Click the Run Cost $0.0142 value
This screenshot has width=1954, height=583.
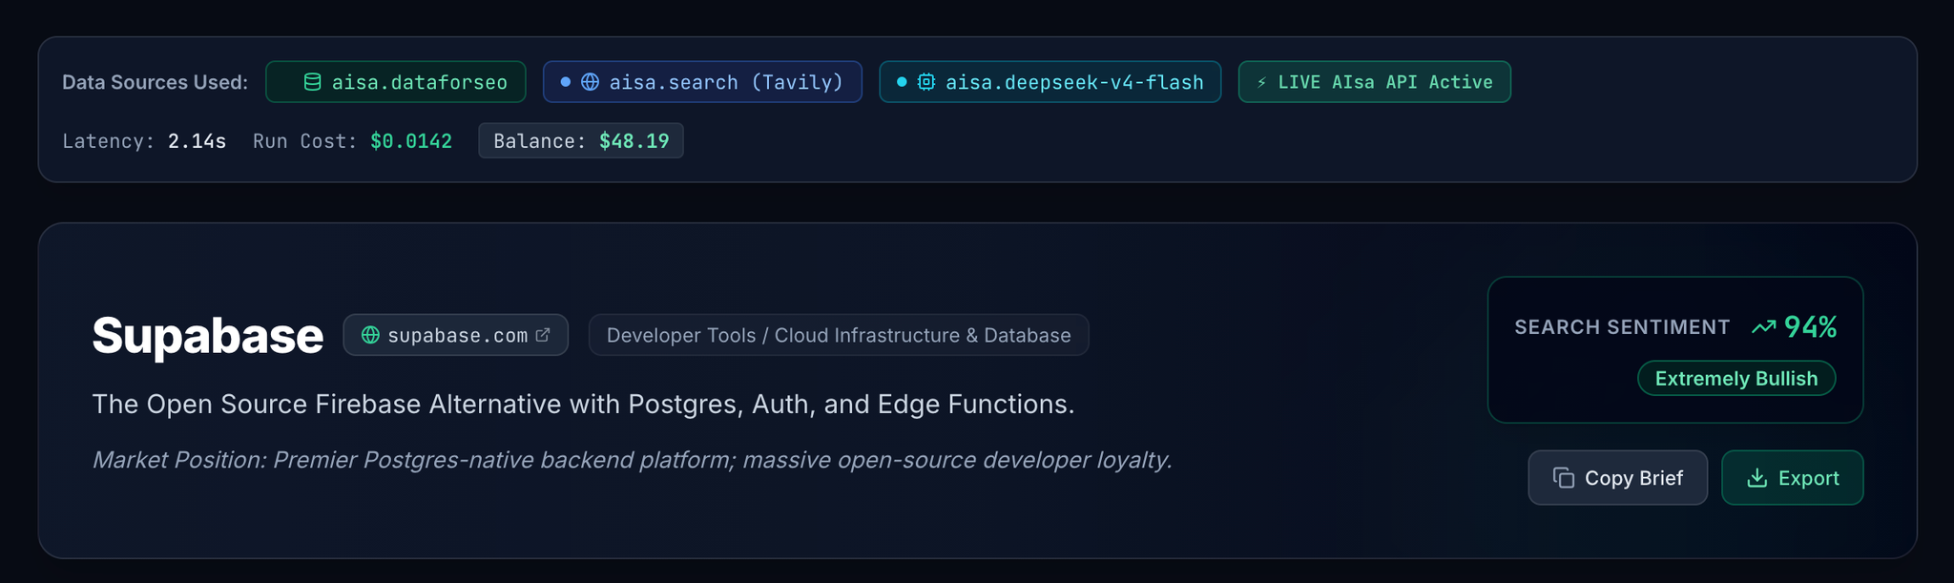click(x=411, y=141)
